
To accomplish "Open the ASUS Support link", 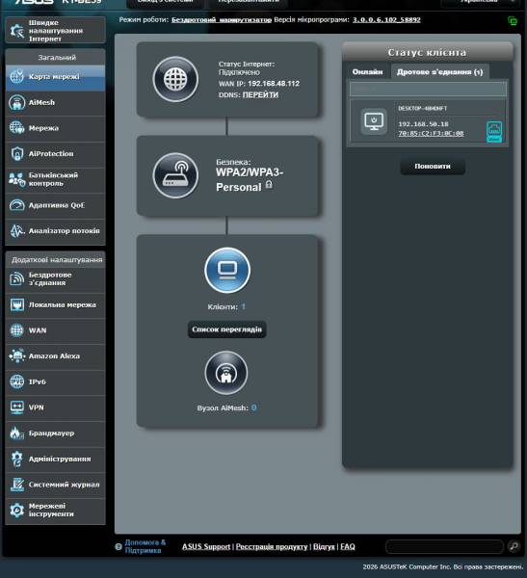I will (206, 546).
